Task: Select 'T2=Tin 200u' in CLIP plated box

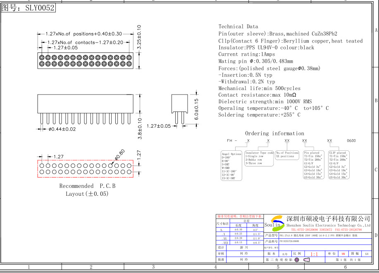Action: click(338, 160)
